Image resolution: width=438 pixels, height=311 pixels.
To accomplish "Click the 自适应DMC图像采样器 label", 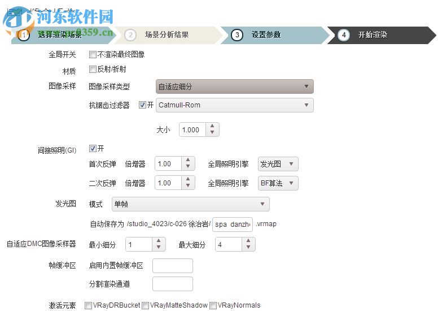I will [41, 244].
